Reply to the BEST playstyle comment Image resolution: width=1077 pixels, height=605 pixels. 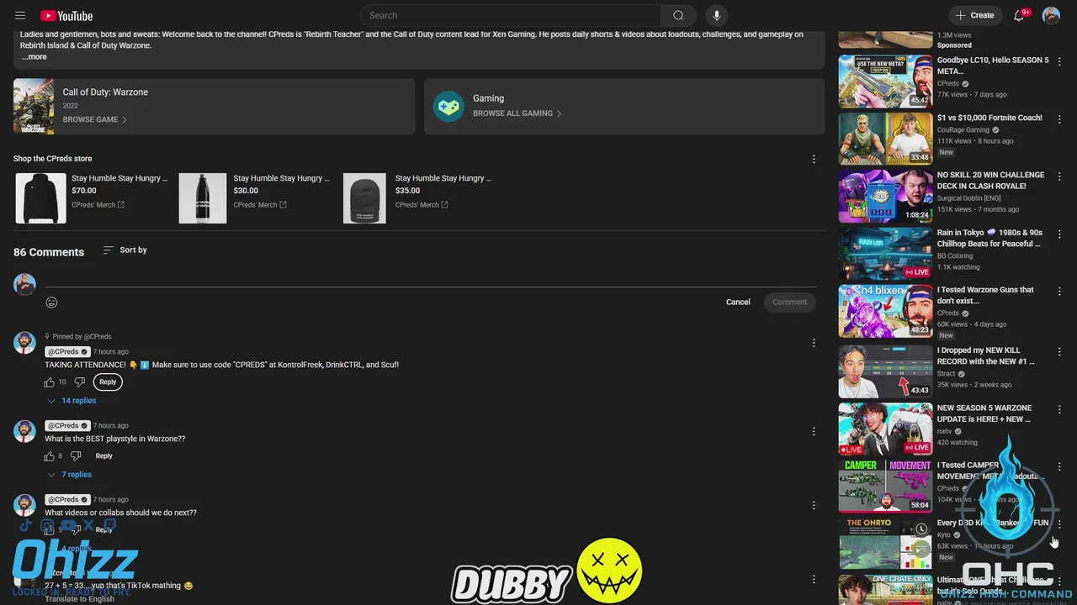click(x=103, y=456)
